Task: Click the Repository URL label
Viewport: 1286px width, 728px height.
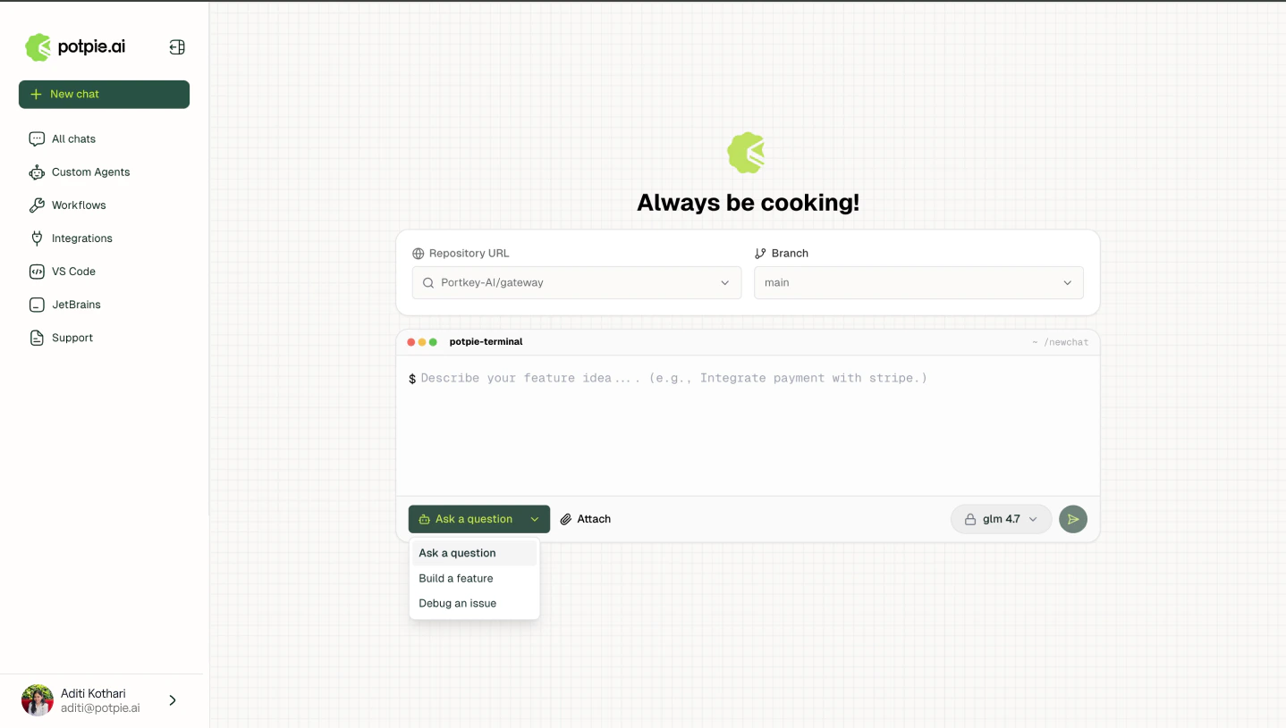Action: tap(469, 254)
